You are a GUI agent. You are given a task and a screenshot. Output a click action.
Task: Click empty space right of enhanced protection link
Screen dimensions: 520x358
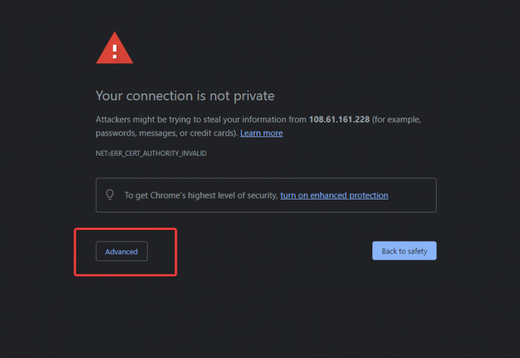pos(411,195)
